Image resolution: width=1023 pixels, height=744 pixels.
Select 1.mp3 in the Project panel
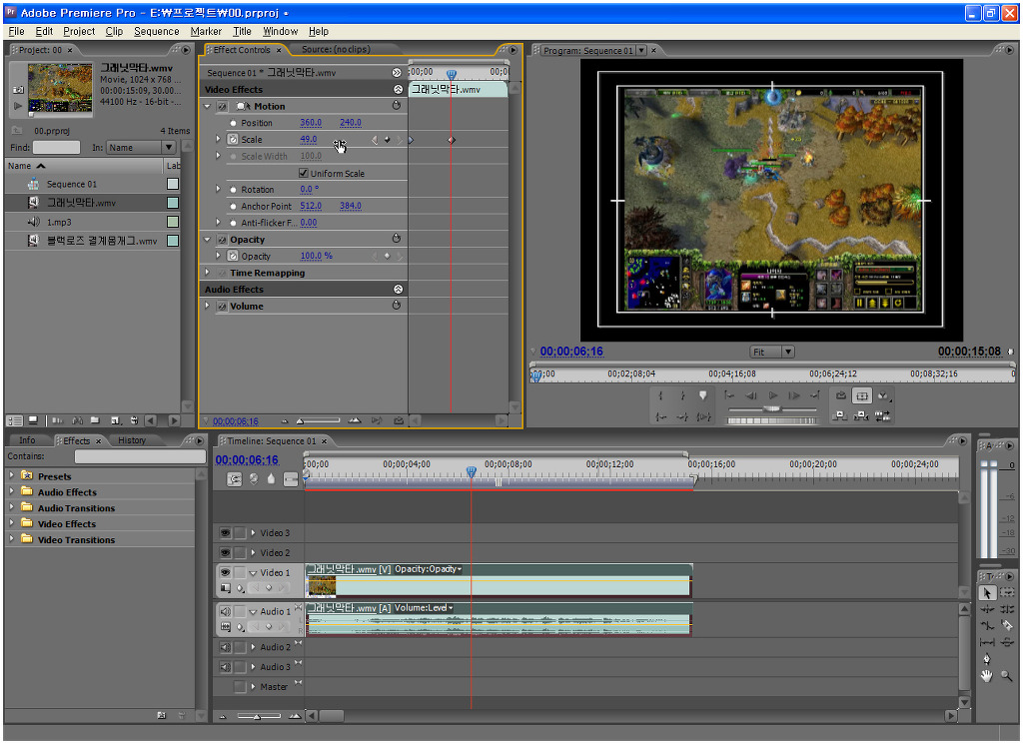[60, 222]
